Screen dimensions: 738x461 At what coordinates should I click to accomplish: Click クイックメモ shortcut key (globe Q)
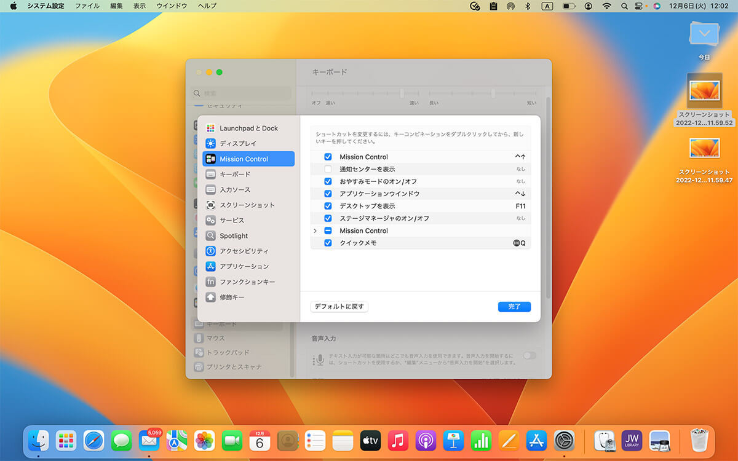[520, 243]
